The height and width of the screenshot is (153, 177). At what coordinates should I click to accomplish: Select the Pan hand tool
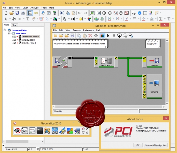(x=121, y=13)
